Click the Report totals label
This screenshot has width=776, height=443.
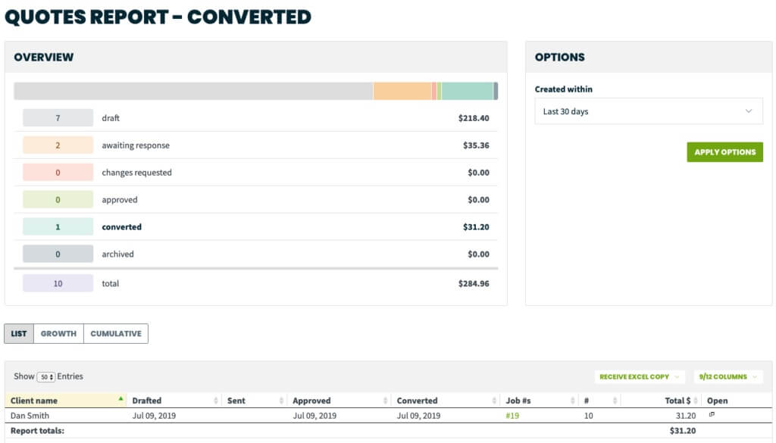(38, 431)
